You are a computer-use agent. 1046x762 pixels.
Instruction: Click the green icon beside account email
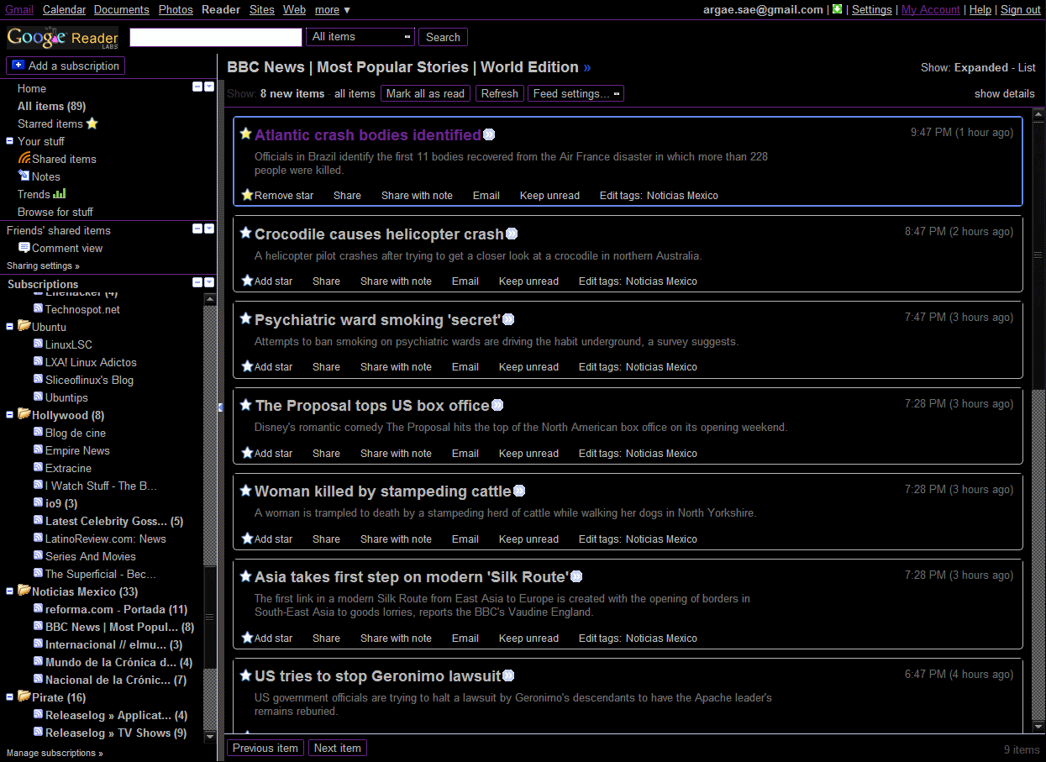point(837,9)
